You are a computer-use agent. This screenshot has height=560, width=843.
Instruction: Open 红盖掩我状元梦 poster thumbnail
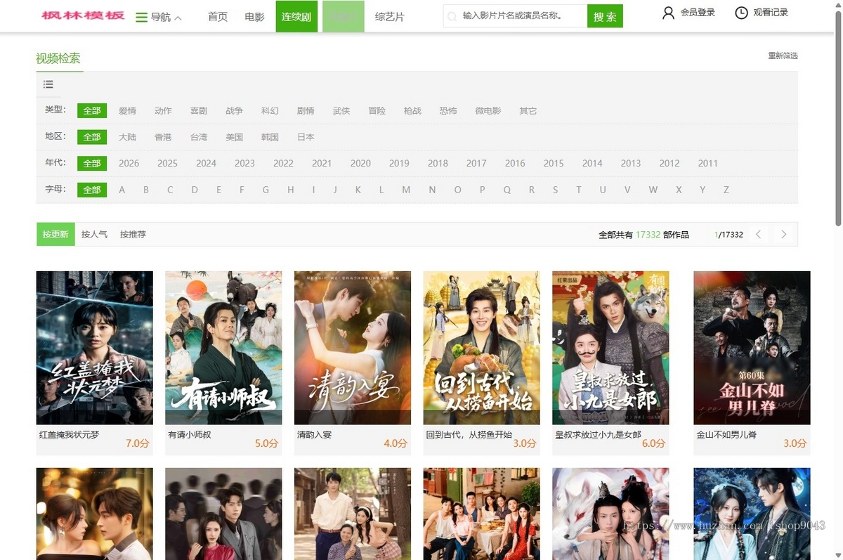95,348
